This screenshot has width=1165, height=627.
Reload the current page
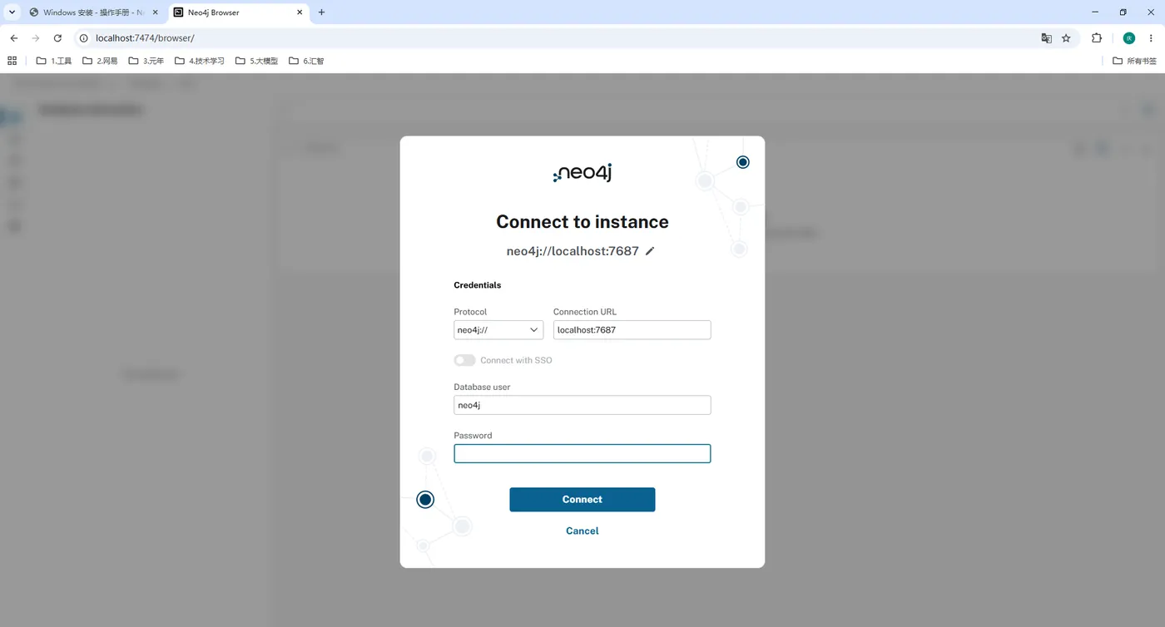[x=57, y=38]
